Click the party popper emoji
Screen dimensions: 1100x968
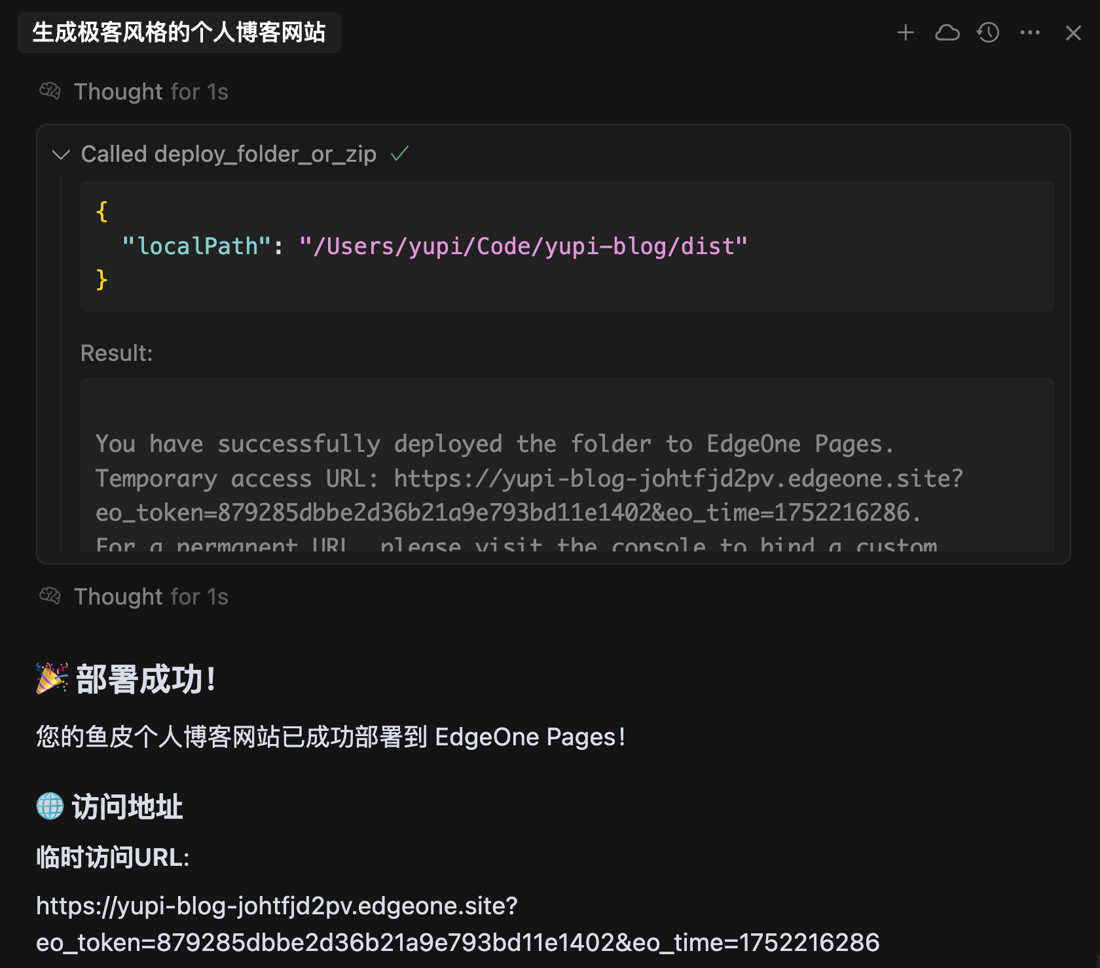(52, 679)
